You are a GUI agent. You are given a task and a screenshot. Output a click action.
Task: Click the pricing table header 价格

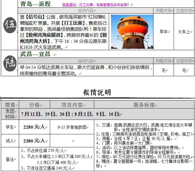coord(34,105)
